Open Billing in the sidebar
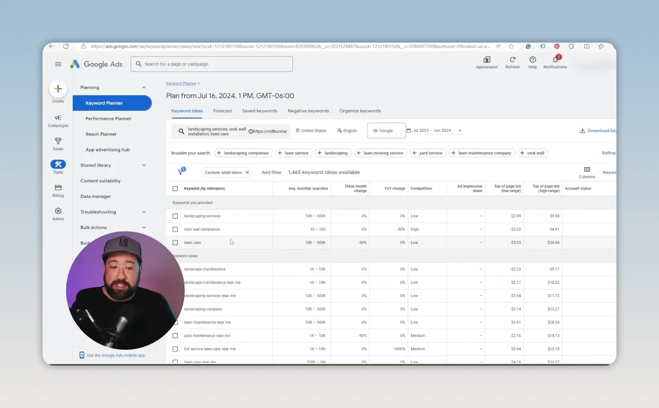Screen dimensions: 659x408 58,191
